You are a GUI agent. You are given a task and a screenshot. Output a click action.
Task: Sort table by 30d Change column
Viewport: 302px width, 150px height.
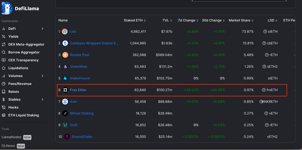(x=213, y=20)
